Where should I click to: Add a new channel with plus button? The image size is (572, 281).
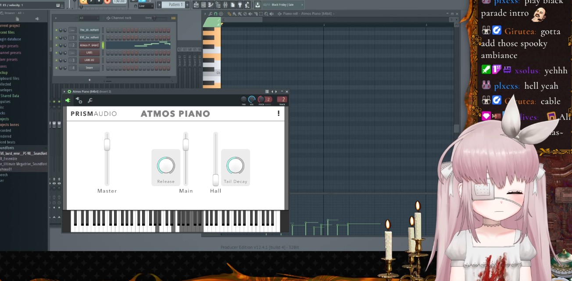[x=89, y=80]
